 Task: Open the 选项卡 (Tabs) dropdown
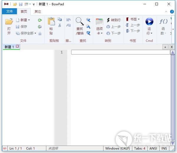[99, 33]
